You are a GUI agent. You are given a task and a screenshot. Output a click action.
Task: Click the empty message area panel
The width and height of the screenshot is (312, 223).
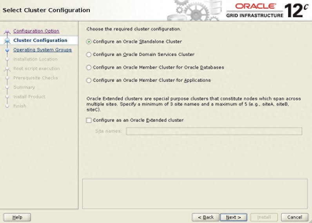pos(194,193)
